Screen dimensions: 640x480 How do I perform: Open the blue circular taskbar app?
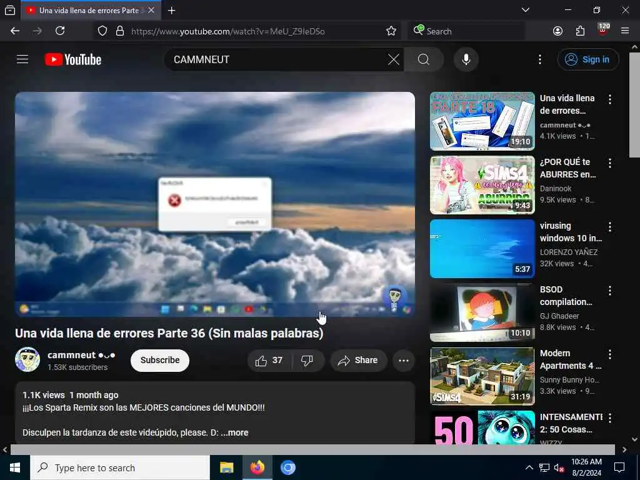click(x=287, y=467)
